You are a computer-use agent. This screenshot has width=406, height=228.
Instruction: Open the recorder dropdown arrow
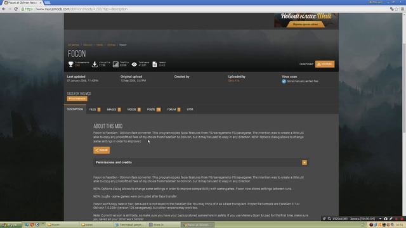[380, 218]
